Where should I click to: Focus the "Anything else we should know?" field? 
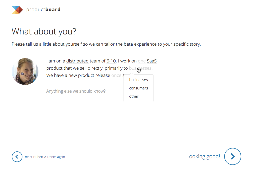[76, 91]
